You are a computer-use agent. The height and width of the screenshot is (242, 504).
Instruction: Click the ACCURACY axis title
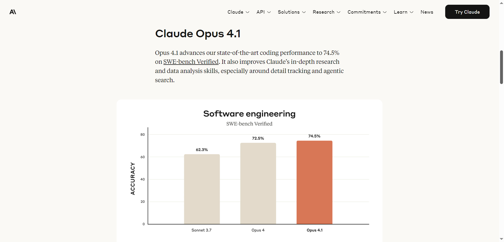[133, 178]
